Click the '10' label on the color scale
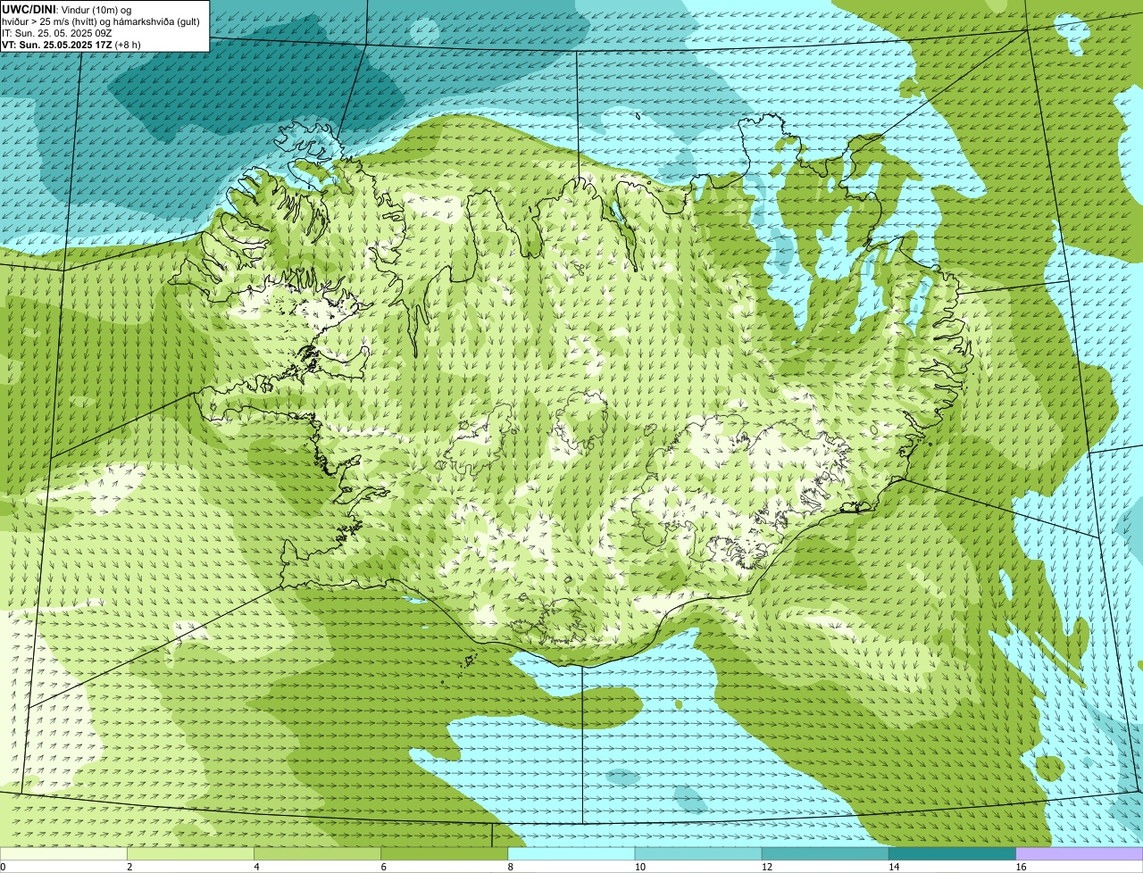This screenshot has height=873, width=1143. (640, 867)
